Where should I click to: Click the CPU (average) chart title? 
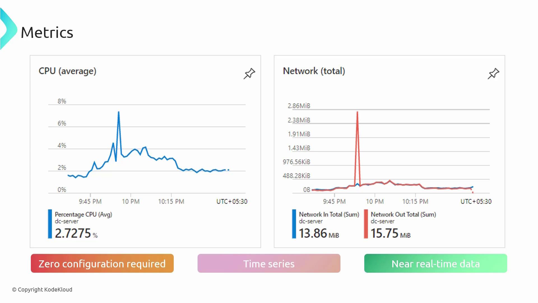(x=68, y=71)
